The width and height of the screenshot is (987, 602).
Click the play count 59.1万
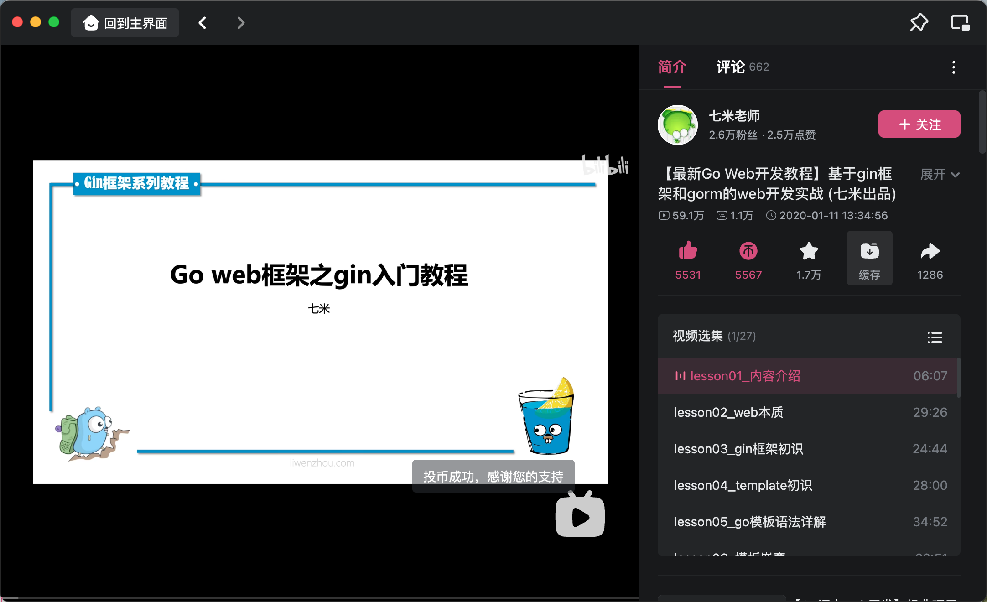click(681, 215)
